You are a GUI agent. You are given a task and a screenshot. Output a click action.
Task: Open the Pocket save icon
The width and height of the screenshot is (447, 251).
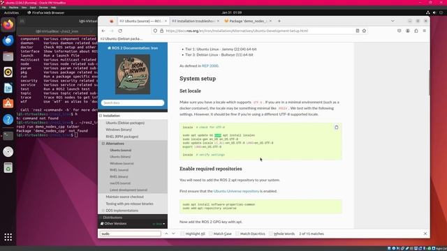pos(399,31)
